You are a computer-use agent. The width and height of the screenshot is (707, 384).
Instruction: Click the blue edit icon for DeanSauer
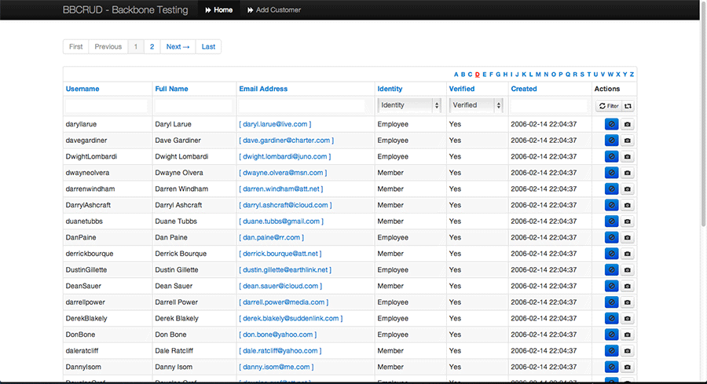[611, 286]
